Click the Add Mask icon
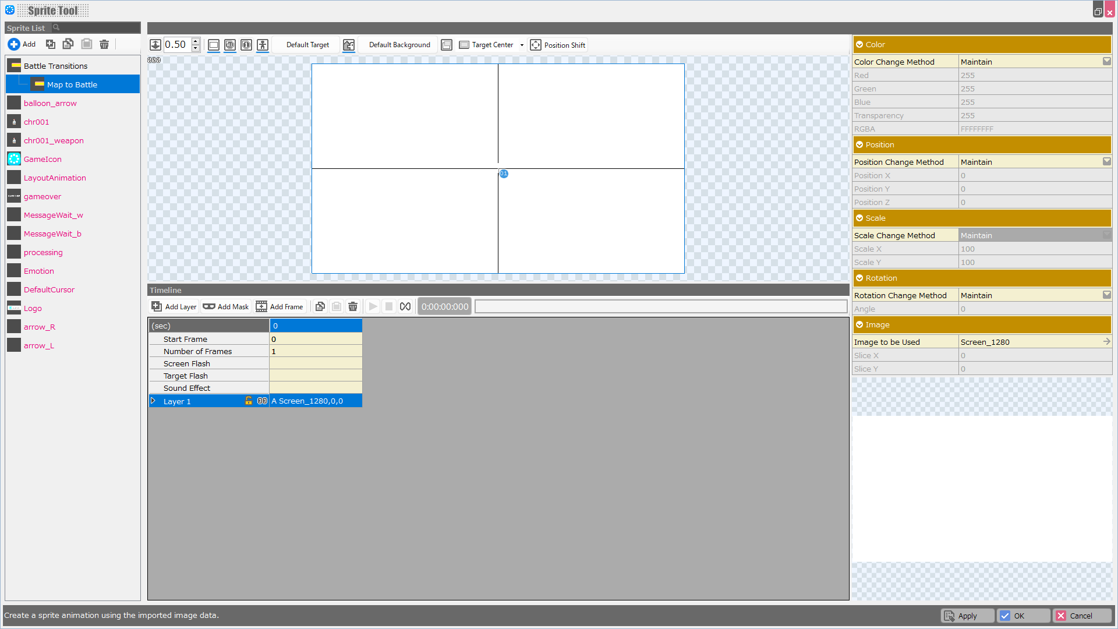1118x629 pixels. click(209, 306)
